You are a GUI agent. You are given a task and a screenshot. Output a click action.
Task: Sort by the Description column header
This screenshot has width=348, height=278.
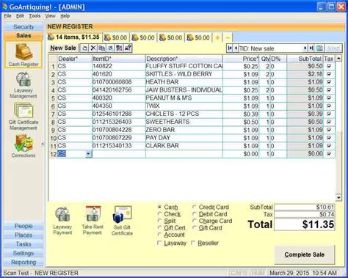[x=184, y=59]
